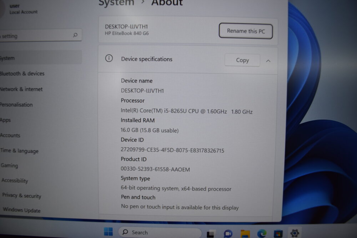Click the HP EliteBook 840 G6 model text

(x=127, y=34)
